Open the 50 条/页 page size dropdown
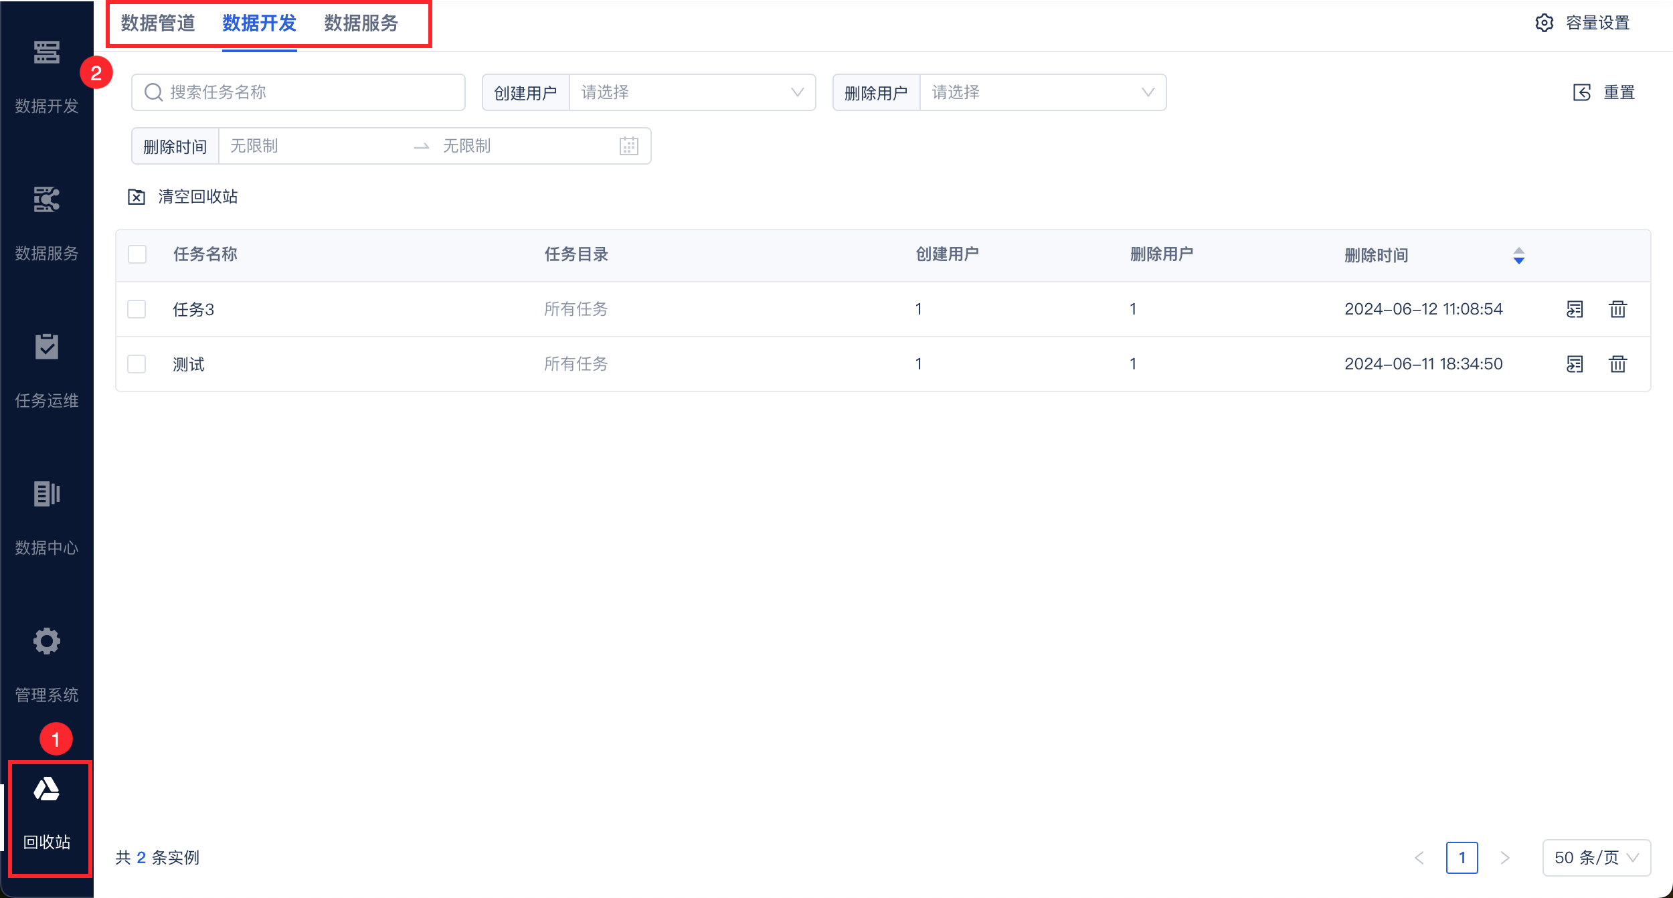The width and height of the screenshot is (1673, 898). pos(1596,857)
